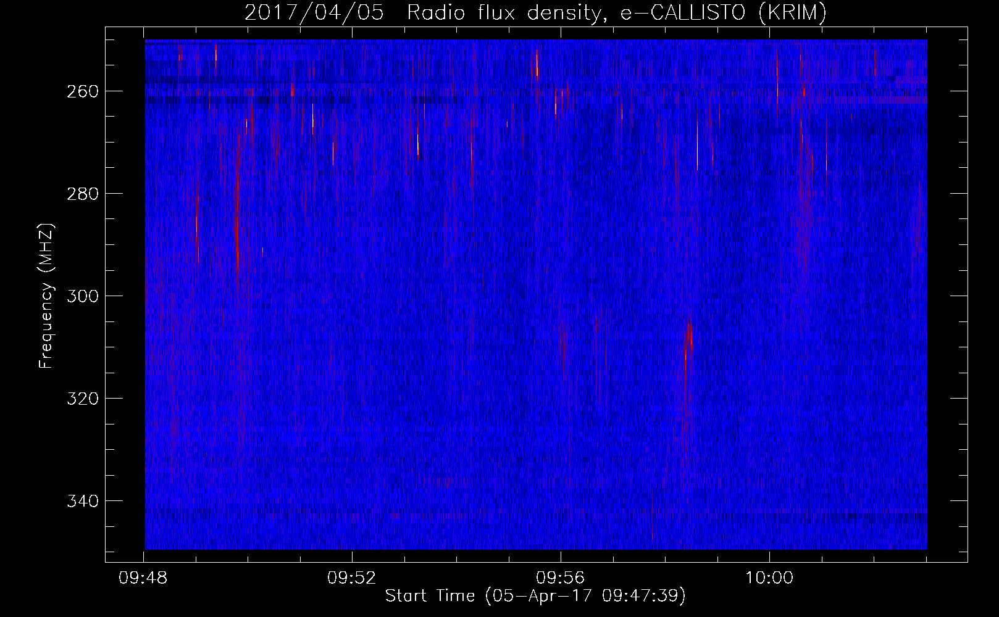The width and height of the screenshot is (999, 617).
Task: Click the 09:52 time tick label
Action: click(352, 578)
